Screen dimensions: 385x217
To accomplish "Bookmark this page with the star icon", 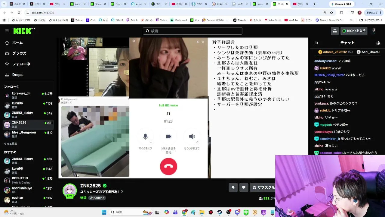I will pos(331,13).
